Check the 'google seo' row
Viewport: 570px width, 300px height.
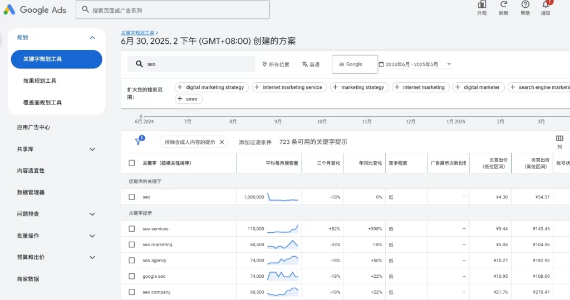click(x=131, y=276)
